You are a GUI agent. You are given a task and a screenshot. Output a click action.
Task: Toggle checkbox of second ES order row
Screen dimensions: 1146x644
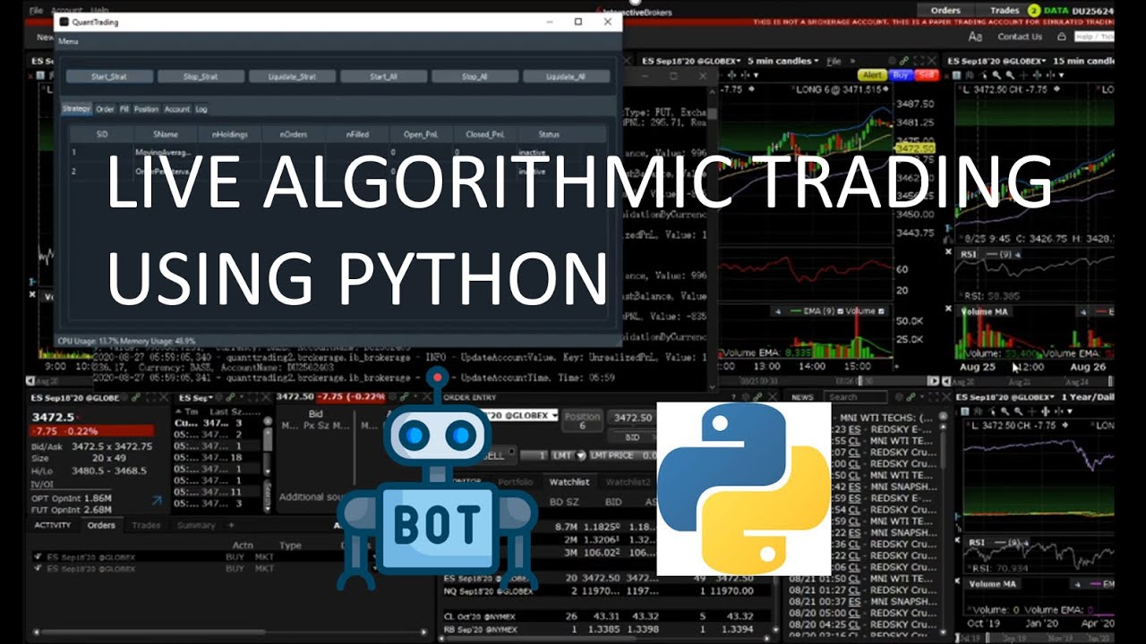(38, 568)
